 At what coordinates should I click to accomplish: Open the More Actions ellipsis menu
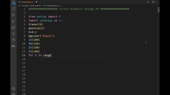157,2
